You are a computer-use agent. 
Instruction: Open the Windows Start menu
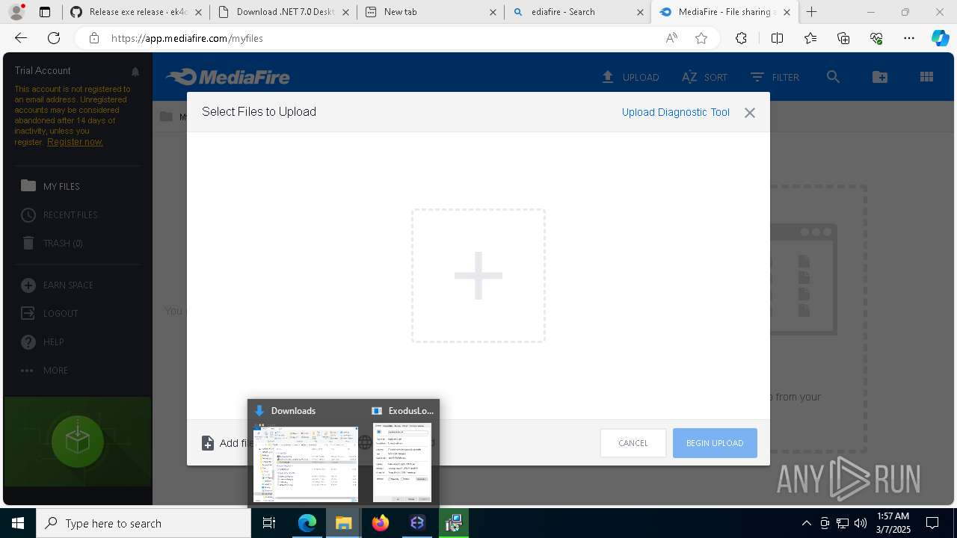pyautogui.click(x=18, y=523)
